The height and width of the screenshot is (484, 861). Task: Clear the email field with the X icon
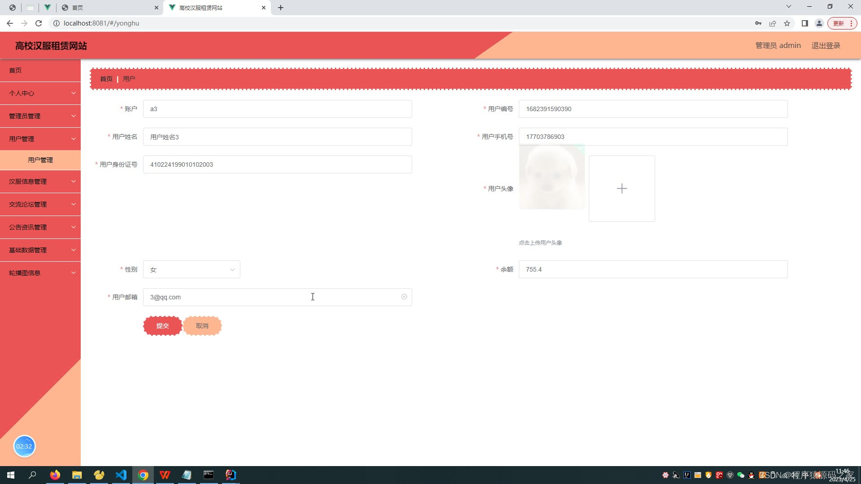pyautogui.click(x=404, y=297)
